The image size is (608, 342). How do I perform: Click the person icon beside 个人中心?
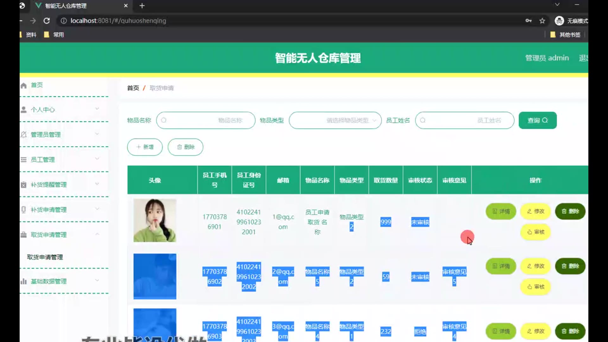coord(23,110)
